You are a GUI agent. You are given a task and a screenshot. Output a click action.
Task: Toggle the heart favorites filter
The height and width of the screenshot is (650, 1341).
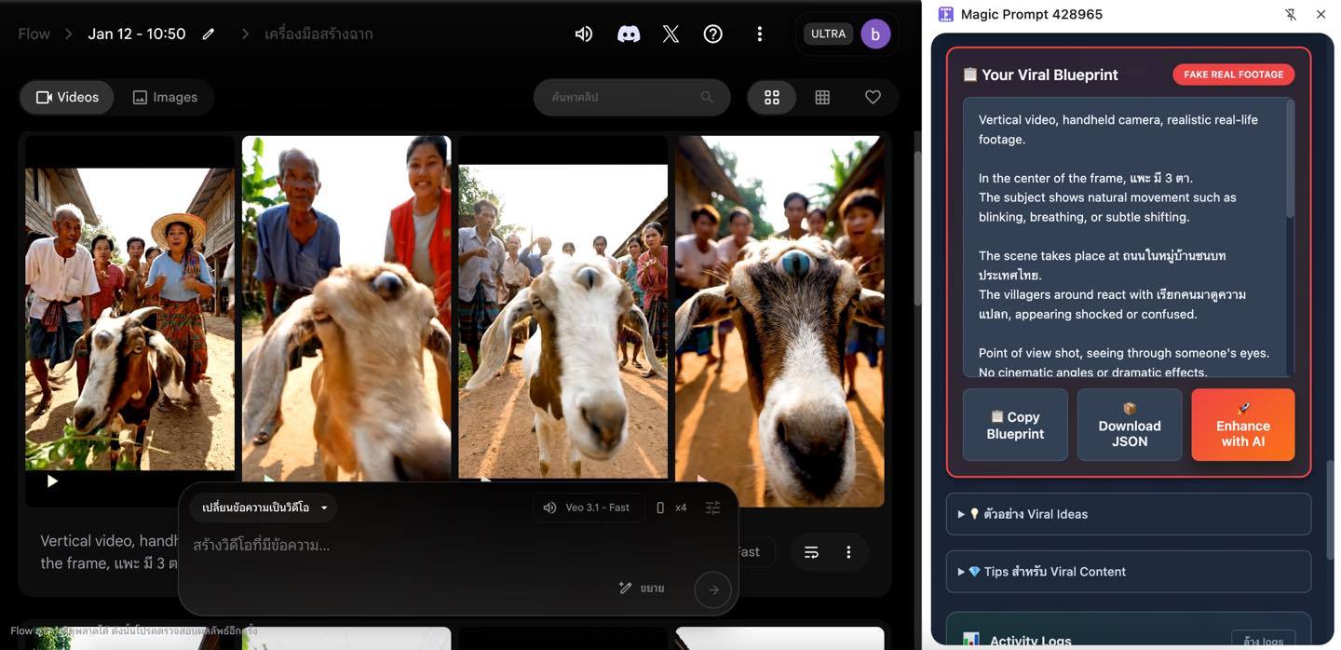tap(873, 97)
